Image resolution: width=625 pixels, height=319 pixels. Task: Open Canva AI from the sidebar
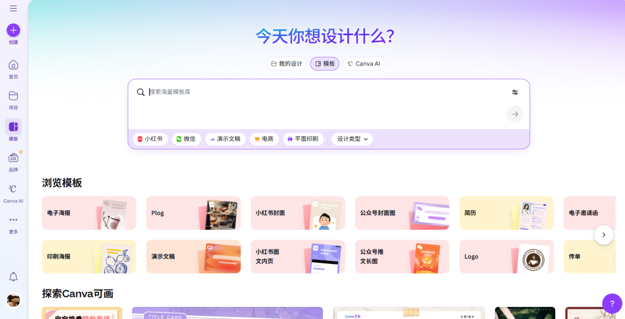pos(13,189)
